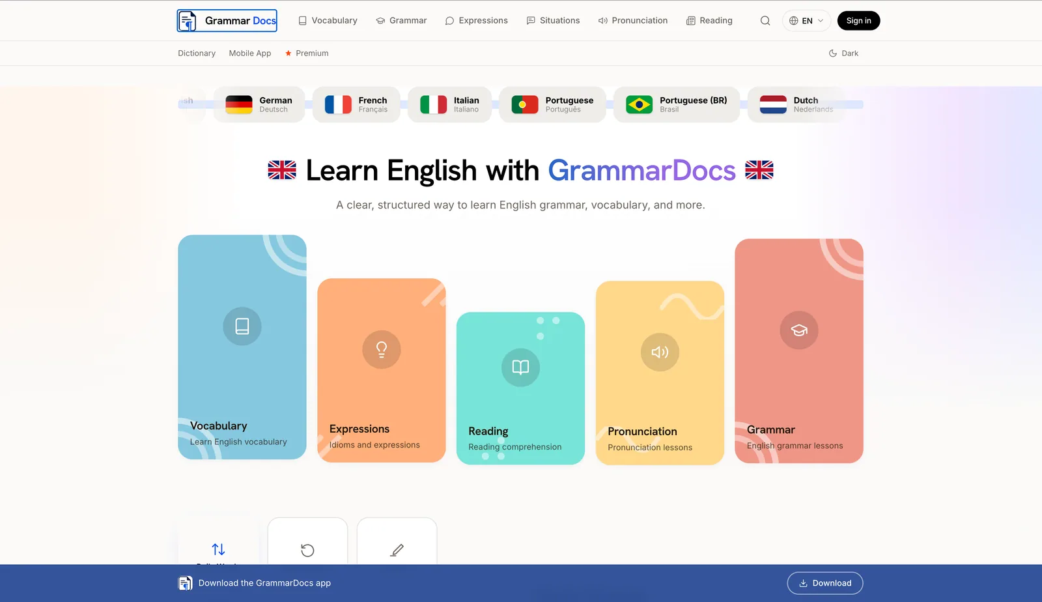Open the "Pronunciation lessons" card text
The height and width of the screenshot is (602, 1042).
pyautogui.click(x=650, y=448)
